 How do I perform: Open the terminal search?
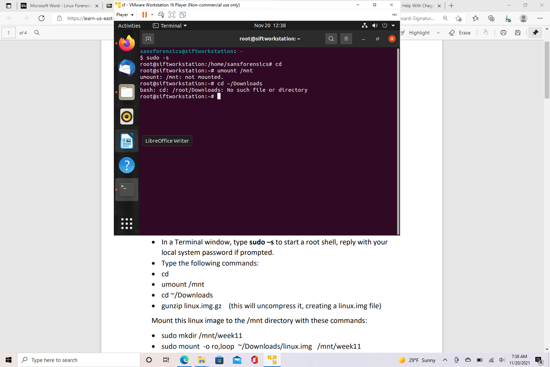[331, 38]
